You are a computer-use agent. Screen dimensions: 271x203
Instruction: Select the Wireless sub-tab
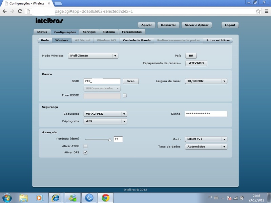click(62, 40)
